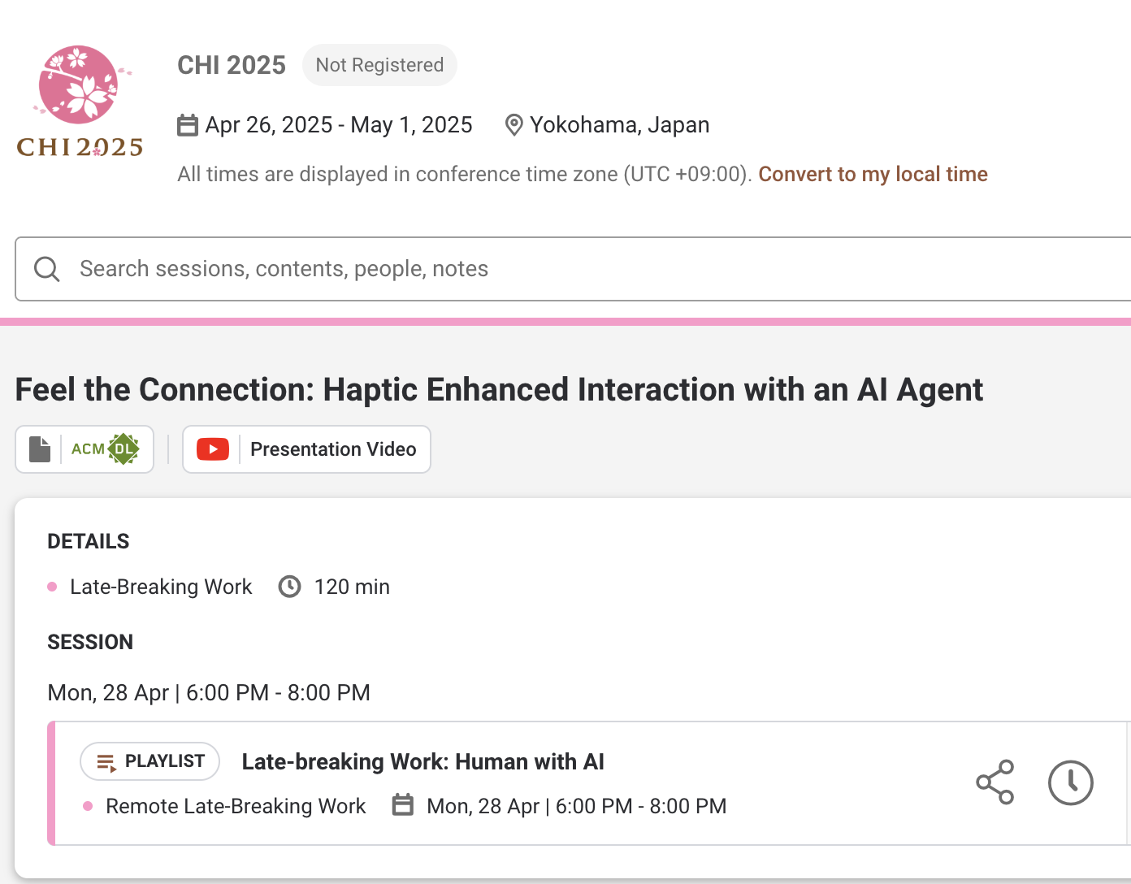Click the calendar icon beside conference dates
Screen dimensions: 1131x884
(x=188, y=125)
